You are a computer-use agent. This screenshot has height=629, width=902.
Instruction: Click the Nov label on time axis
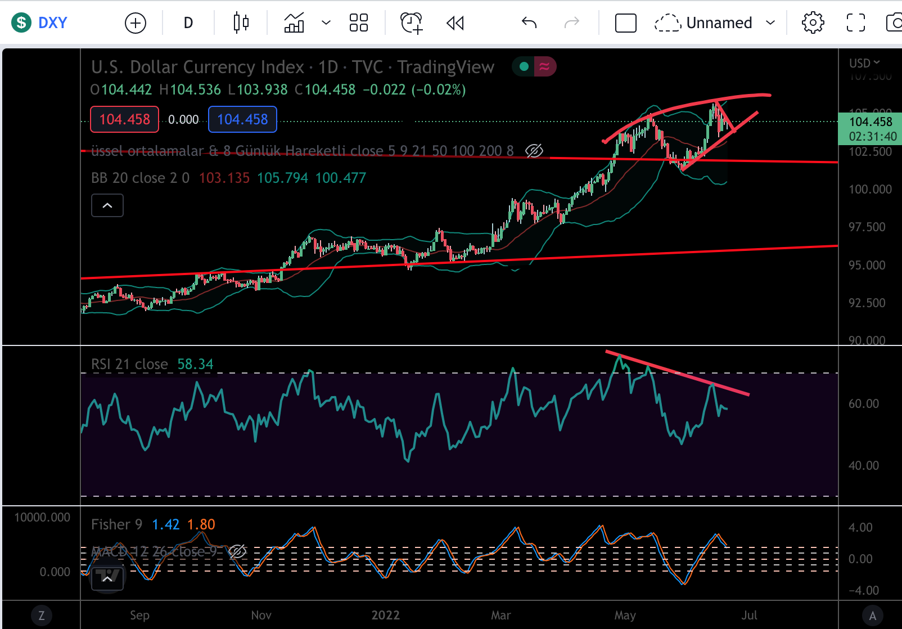point(261,615)
